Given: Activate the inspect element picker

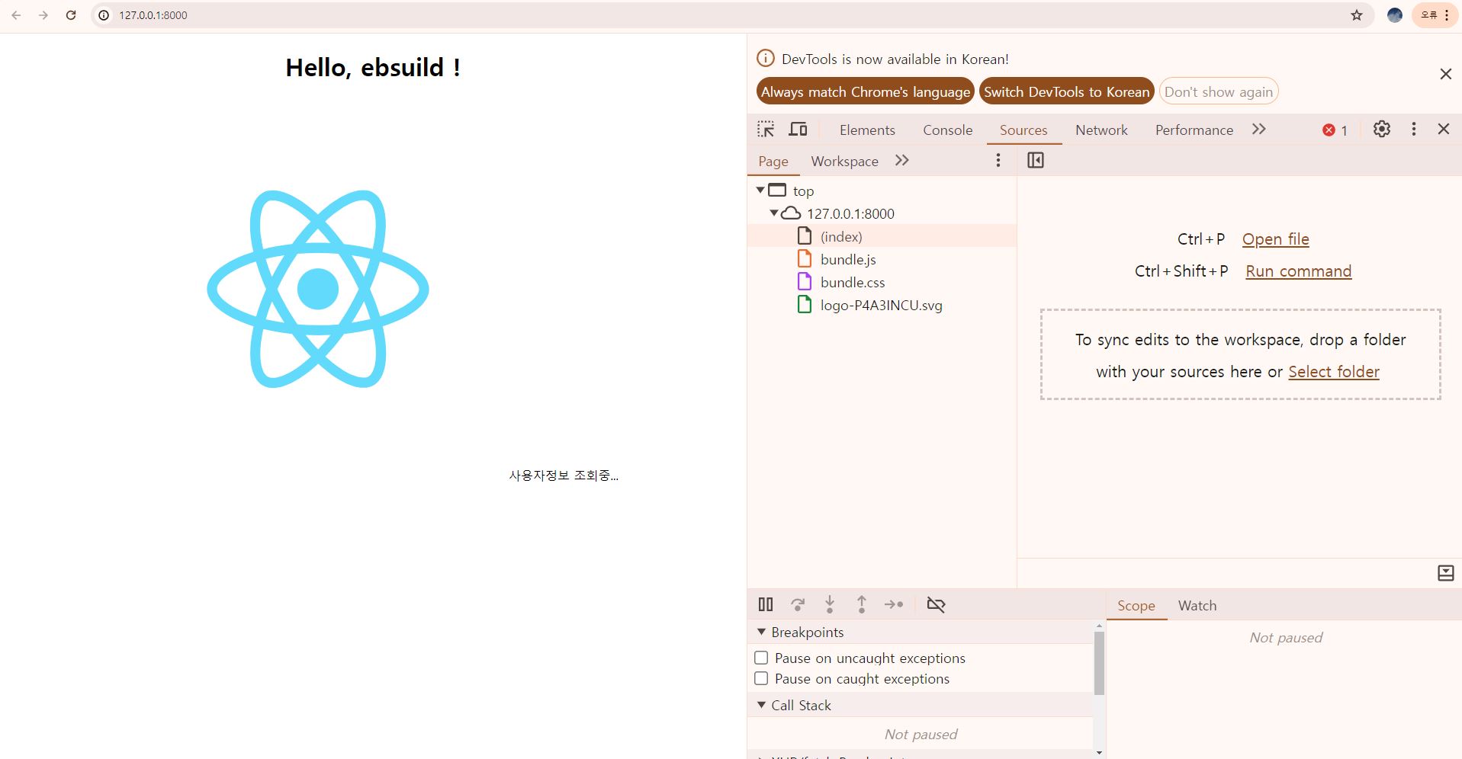Looking at the screenshot, I should coord(766,130).
